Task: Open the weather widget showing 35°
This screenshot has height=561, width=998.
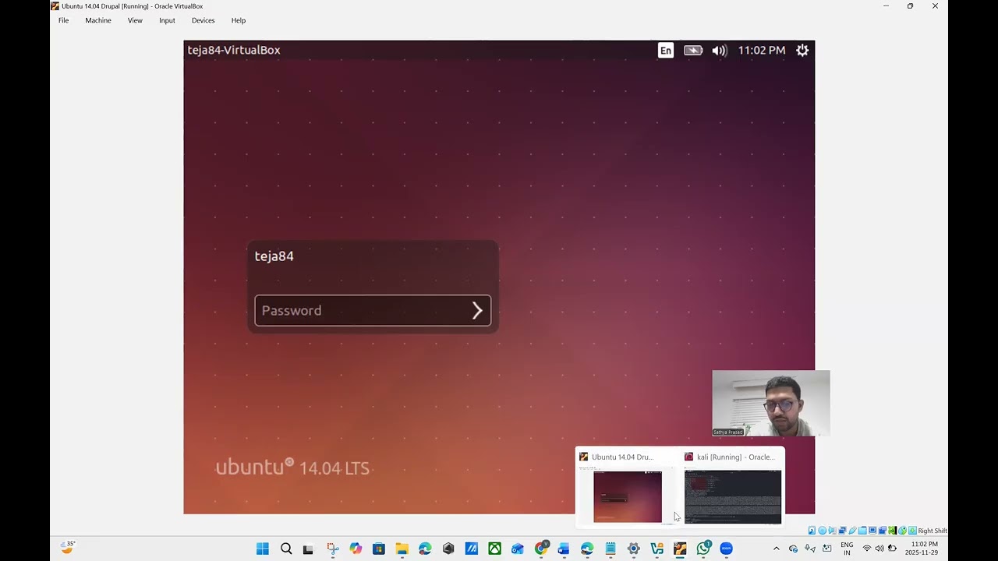Action: (69, 548)
